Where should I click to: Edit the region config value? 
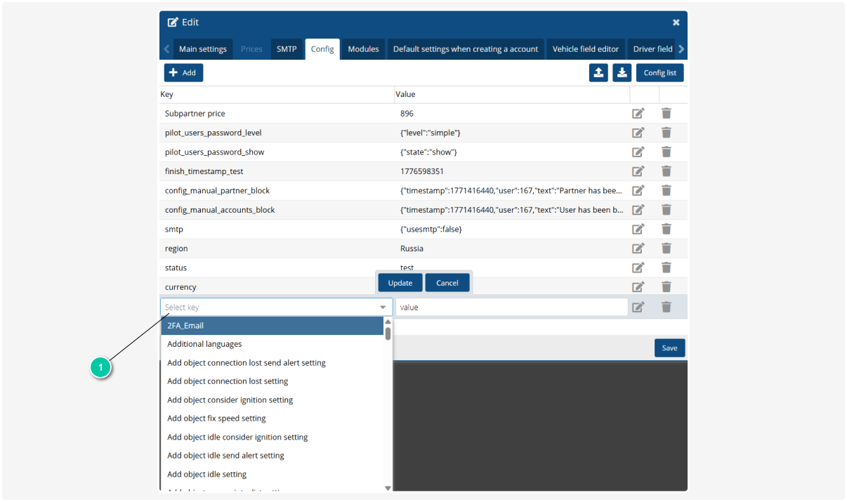point(638,248)
